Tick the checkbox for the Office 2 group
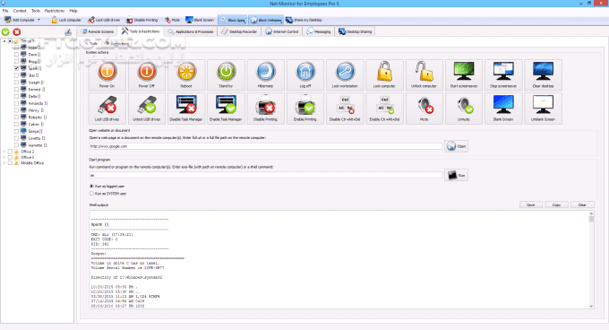The height and width of the screenshot is (330, 609). 10,152
